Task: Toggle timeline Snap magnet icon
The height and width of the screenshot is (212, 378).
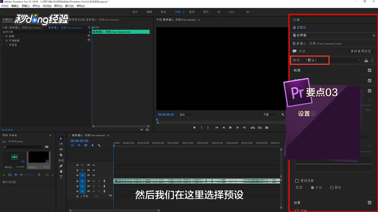Action: tap(79, 146)
